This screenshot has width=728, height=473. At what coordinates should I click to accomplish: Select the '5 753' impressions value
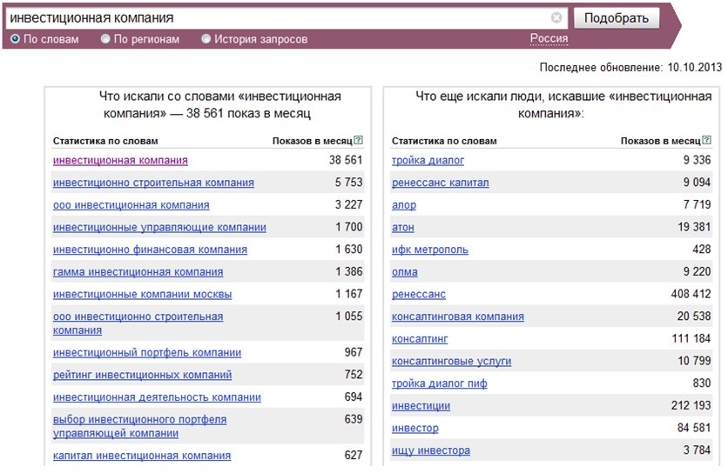click(x=348, y=183)
